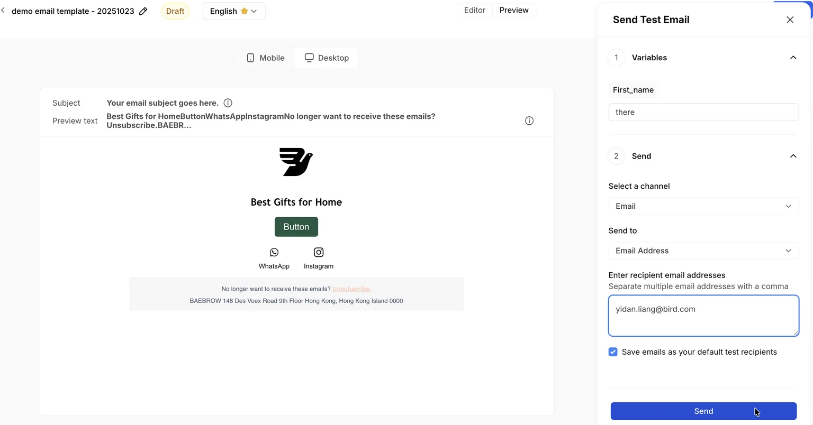Click the bird logo in email preview

tap(296, 162)
